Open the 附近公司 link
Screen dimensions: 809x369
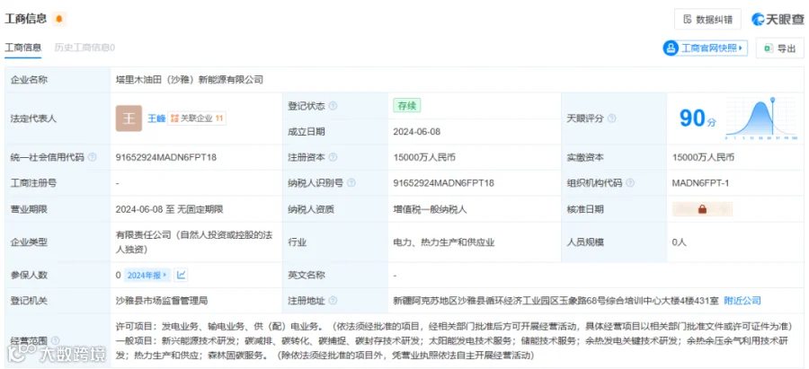tap(742, 301)
